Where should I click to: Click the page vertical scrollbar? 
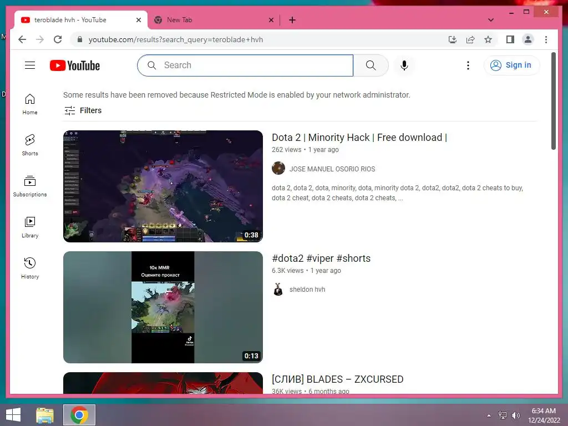tap(553, 101)
